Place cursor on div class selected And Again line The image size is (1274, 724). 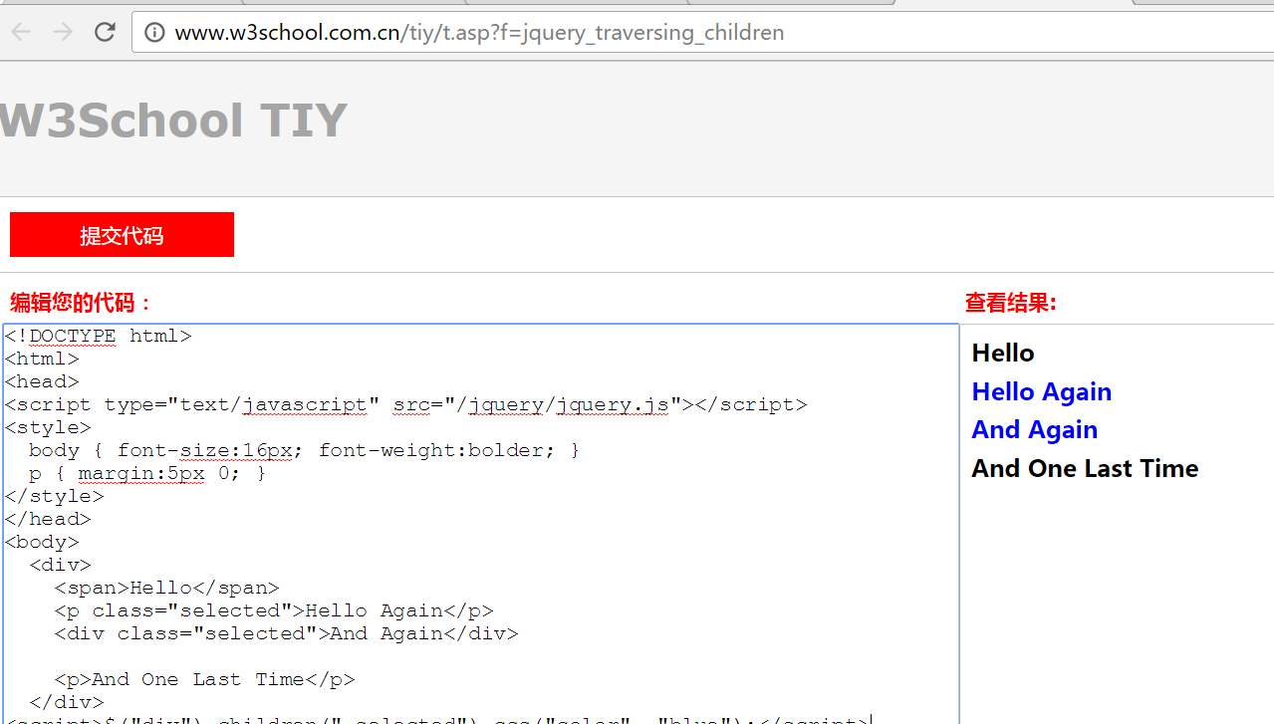[287, 633]
